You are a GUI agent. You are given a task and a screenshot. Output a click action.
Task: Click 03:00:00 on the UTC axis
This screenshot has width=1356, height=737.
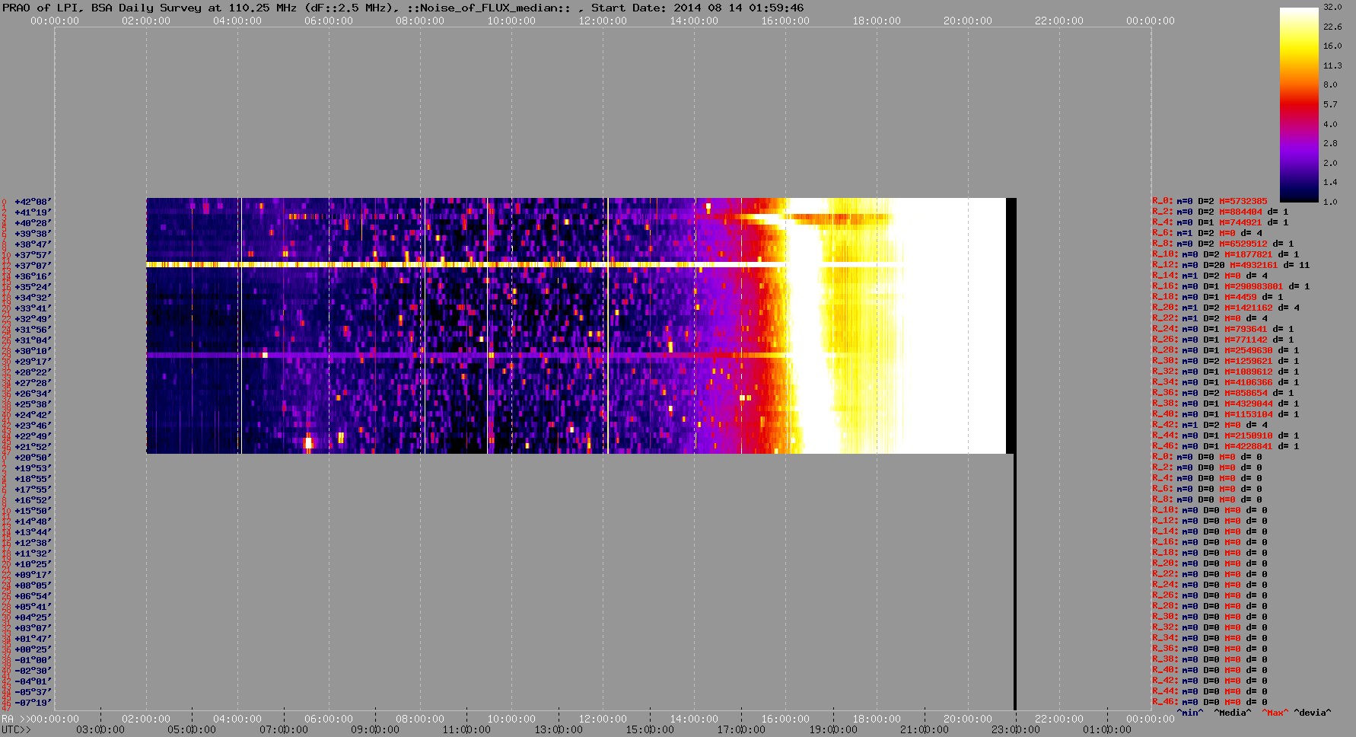coord(100,729)
